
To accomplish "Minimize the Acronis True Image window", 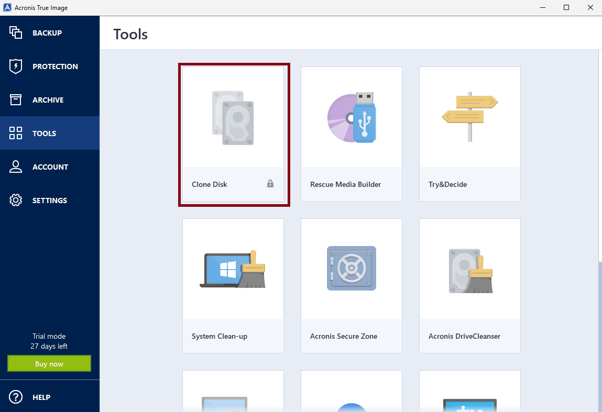I will pos(543,7).
